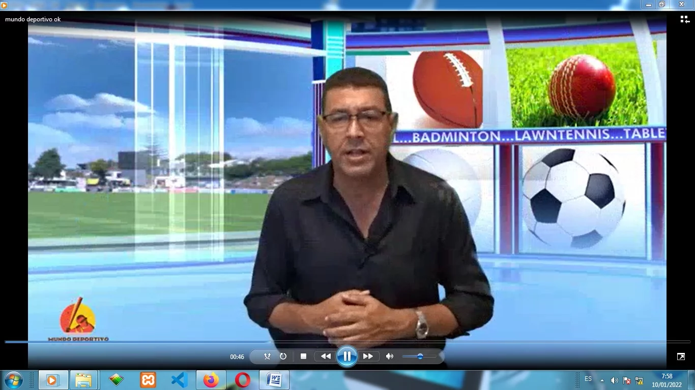Launch the green layered app on taskbar
This screenshot has height=390, width=695.
point(117,380)
